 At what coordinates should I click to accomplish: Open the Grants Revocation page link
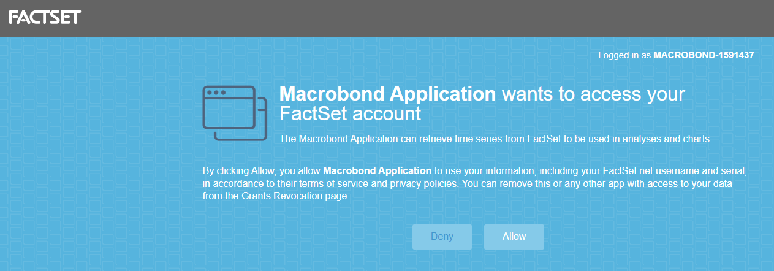click(282, 196)
